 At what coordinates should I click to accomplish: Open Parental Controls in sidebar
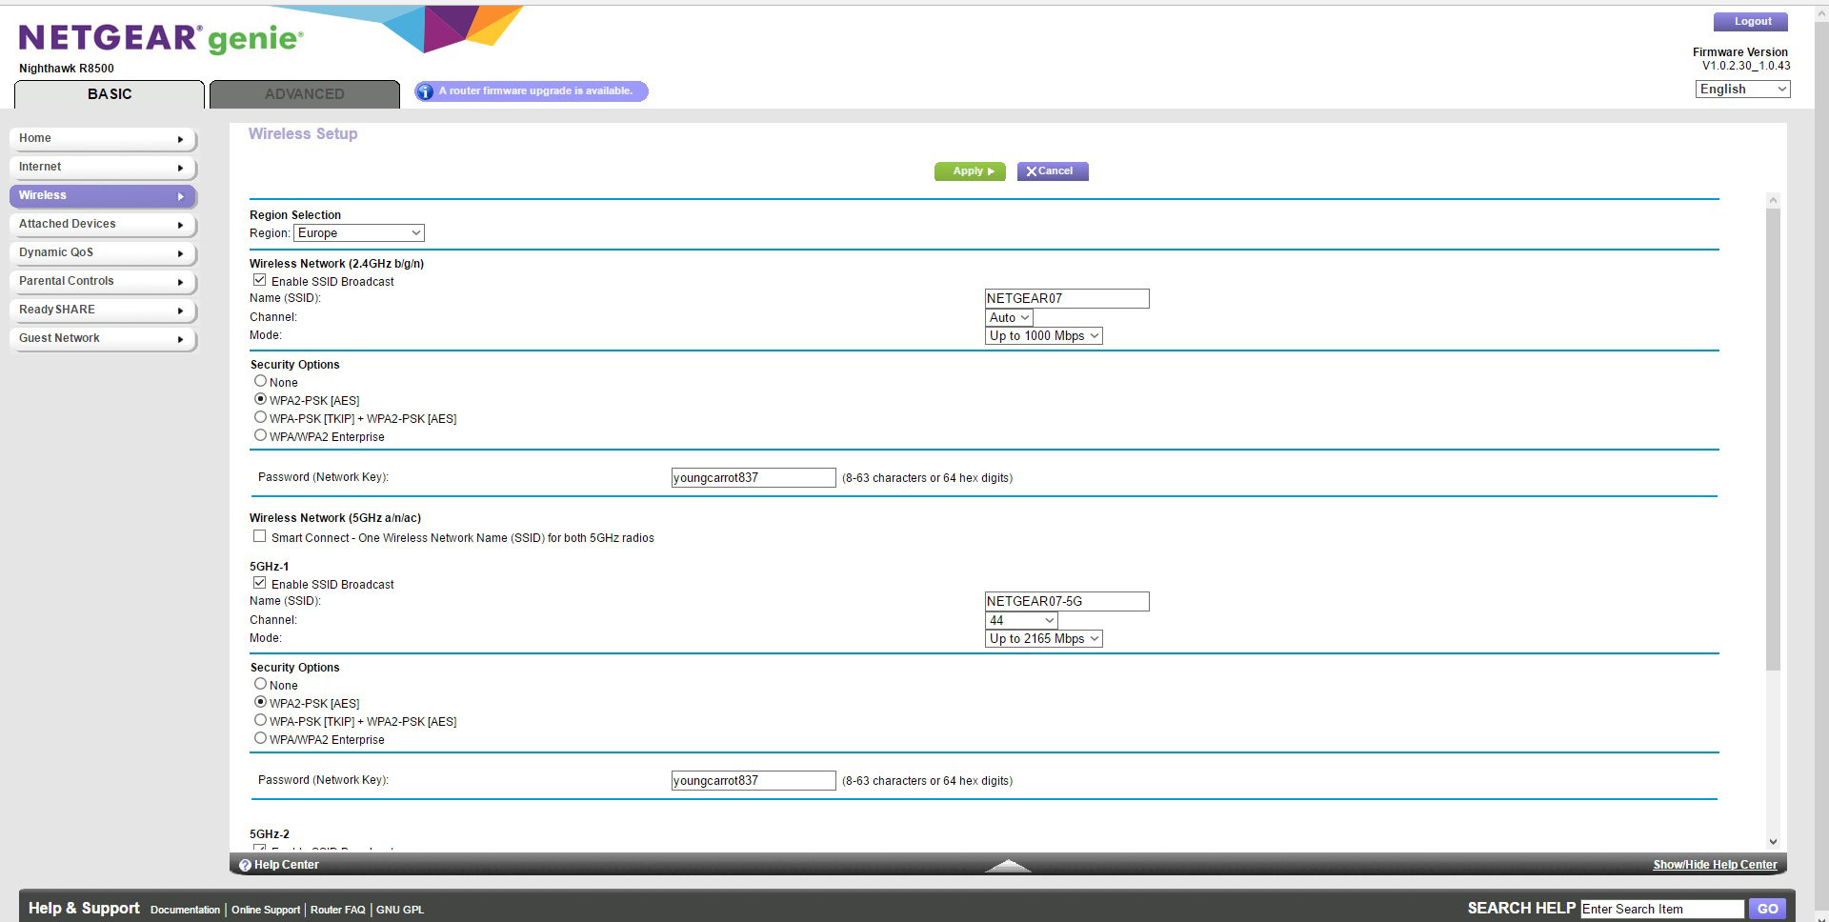pos(103,282)
